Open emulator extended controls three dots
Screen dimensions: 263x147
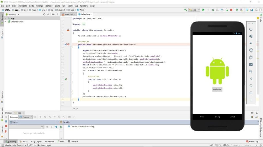[251, 100]
